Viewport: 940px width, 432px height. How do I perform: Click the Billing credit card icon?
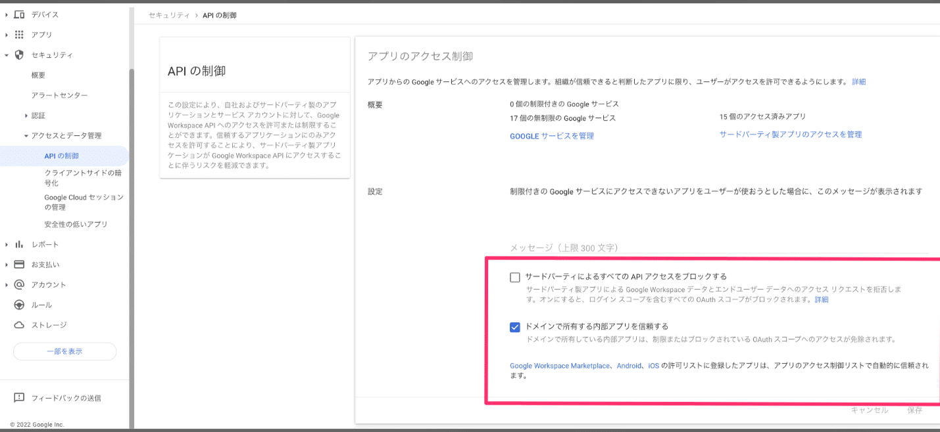(19, 265)
